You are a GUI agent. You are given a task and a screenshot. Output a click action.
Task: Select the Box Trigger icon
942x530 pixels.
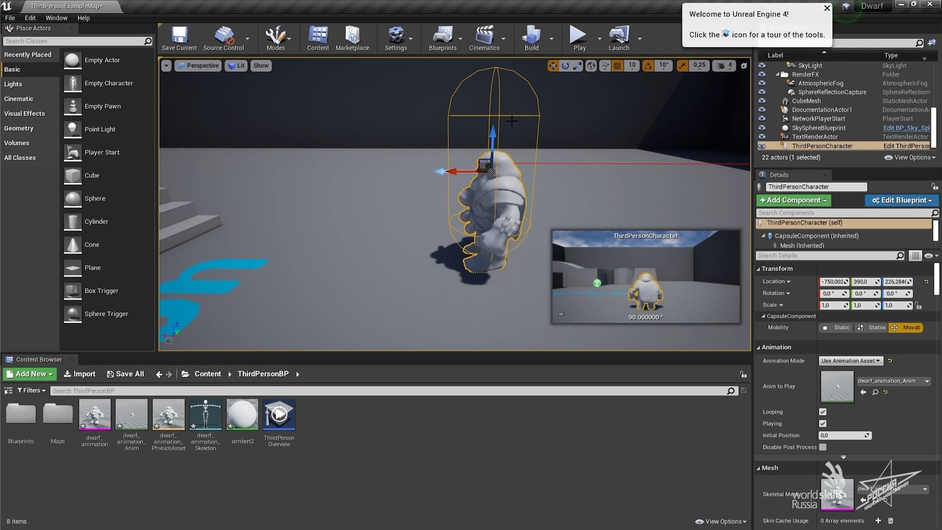click(x=72, y=291)
